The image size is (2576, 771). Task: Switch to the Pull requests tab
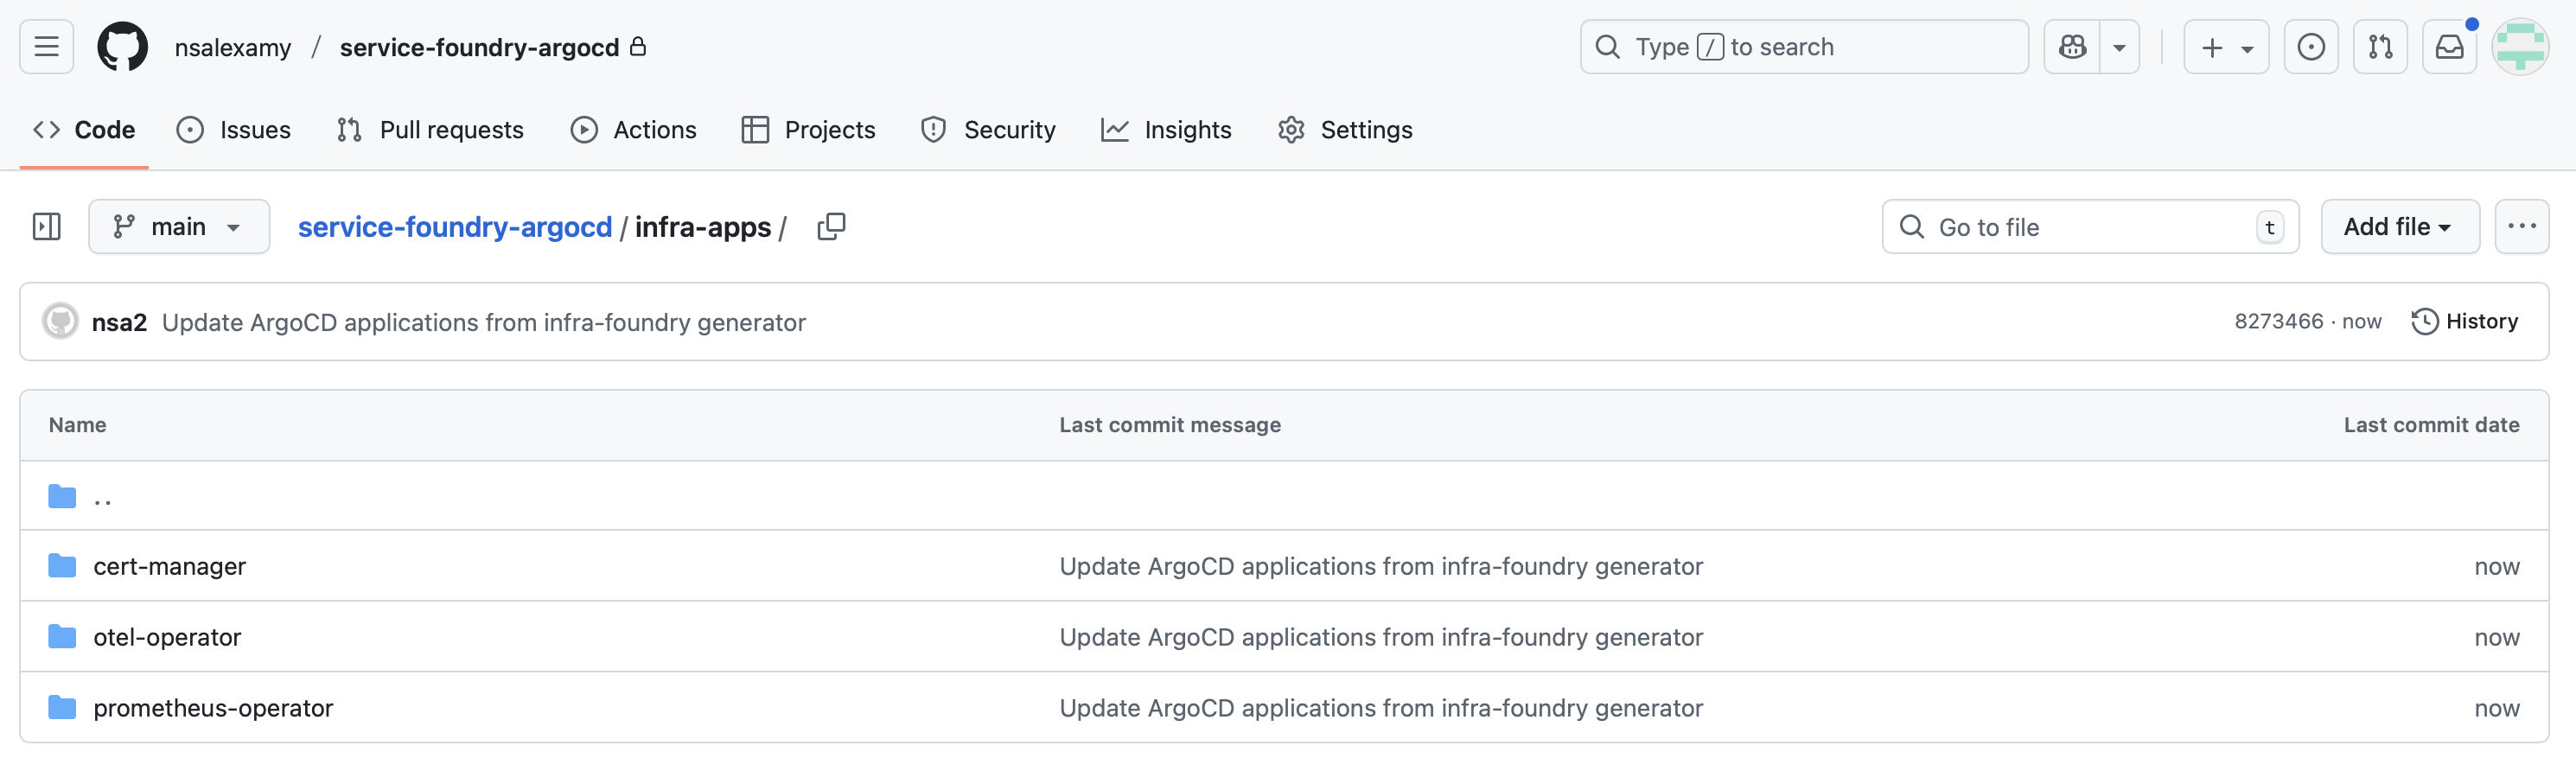tap(430, 130)
